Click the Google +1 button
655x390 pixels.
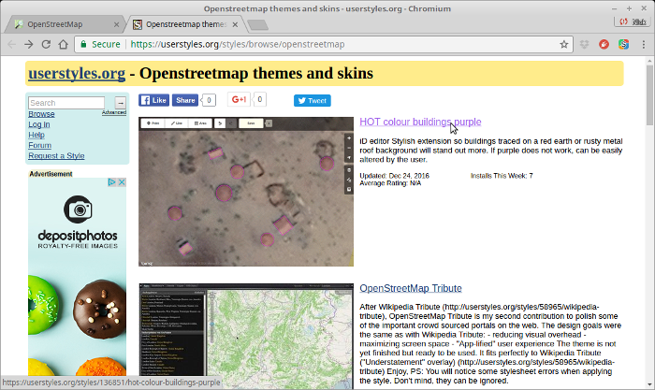(x=240, y=99)
